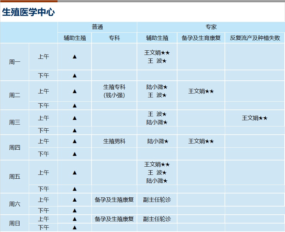Click the 周四 下午 triangle marker
285x232 pixels.
pos(75,154)
